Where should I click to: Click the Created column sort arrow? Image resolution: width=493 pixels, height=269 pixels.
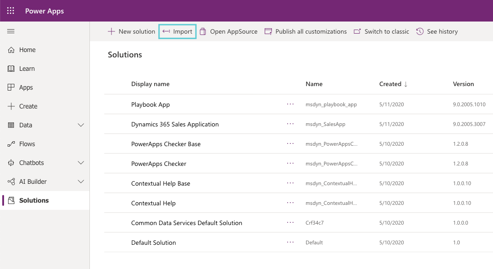pyautogui.click(x=406, y=84)
